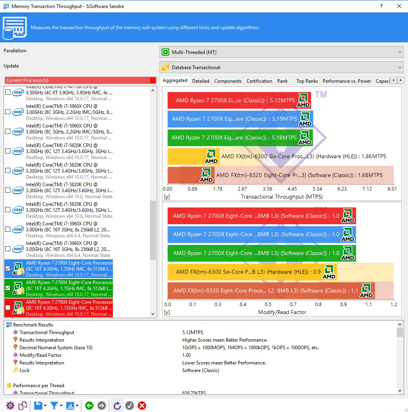Select the Higher Scores mean Better Performance text
This screenshot has width=408, height=412.
pos(225,340)
